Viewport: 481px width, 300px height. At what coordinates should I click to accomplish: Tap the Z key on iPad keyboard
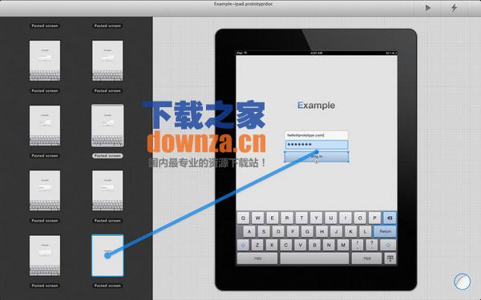pyautogui.click(x=257, y=245)
